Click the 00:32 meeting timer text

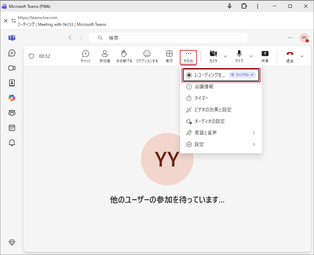point(45,56)
